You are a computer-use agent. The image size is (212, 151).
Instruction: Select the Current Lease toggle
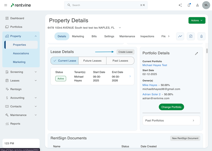tap(65, 61)
